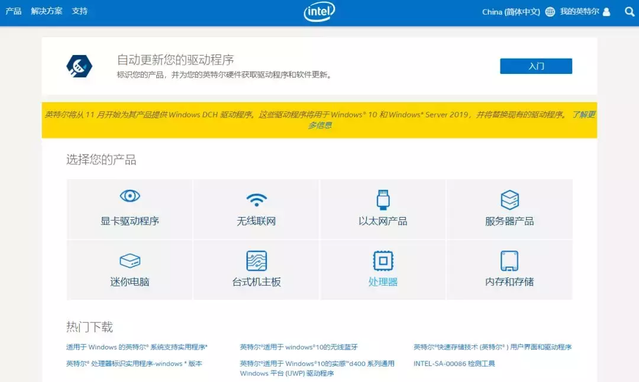Open 以太网产品 product label
This screenshot has width=639, height=382.
pos(383,221)
